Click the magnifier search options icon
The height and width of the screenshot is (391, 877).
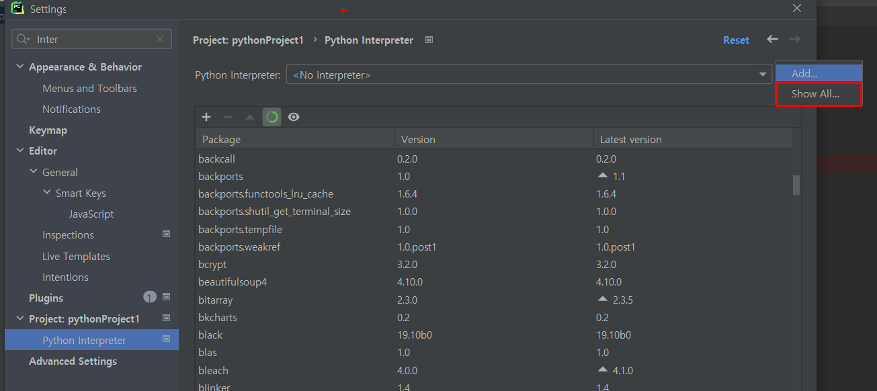coord(24,39)
